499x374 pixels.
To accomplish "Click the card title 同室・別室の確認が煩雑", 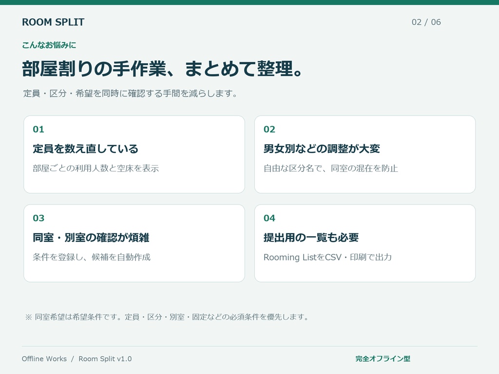I will [91, 237].
